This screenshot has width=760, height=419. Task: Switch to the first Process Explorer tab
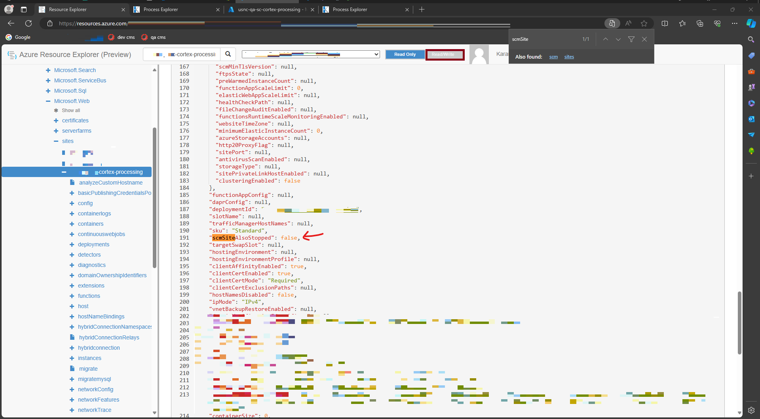point(176,10)
